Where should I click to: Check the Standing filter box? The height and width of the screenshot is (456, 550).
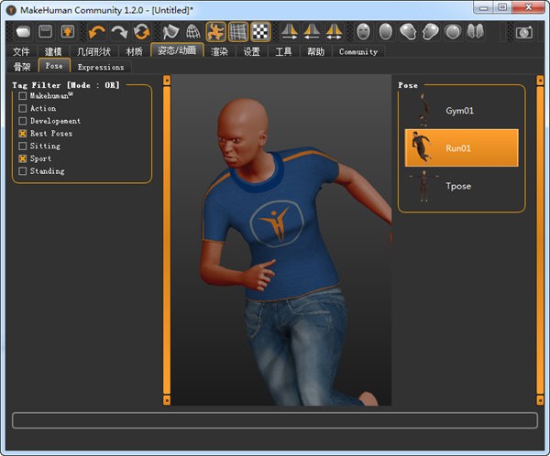tap(23, 171)
